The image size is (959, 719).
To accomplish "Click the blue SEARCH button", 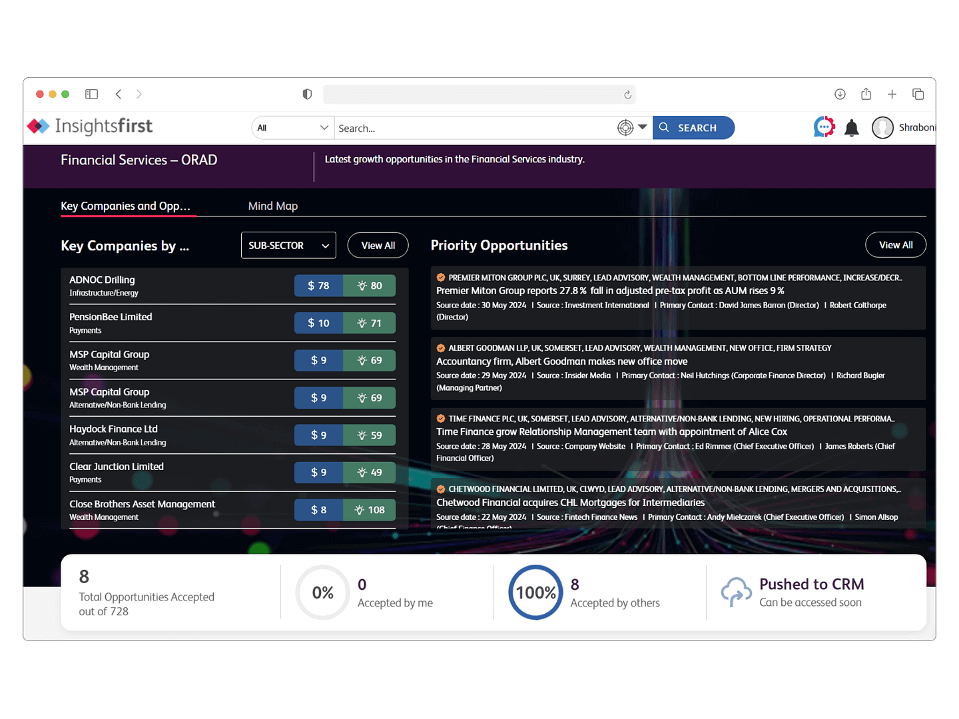I will click(x=693, y=128).
